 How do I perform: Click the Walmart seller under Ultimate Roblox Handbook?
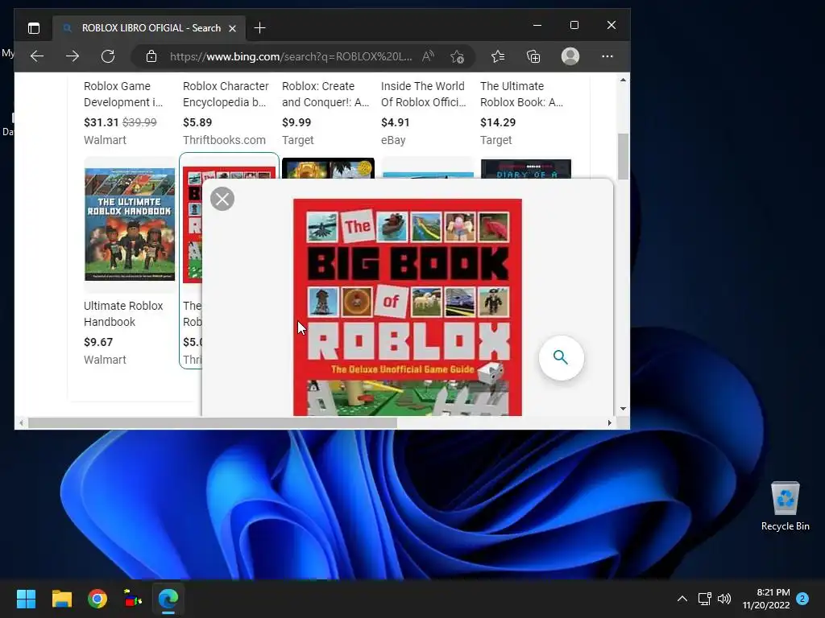(105, 360)
